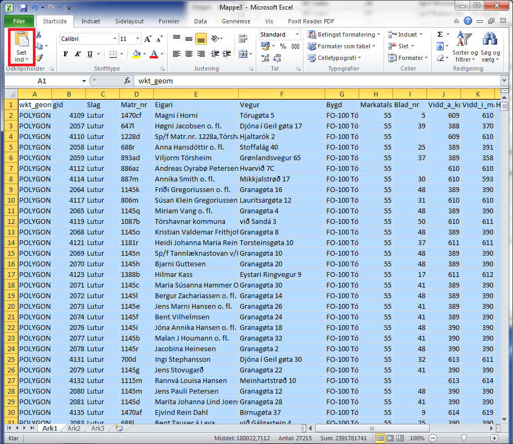Switch to the Ark2 sheet tab
This screenshot has height=444, width=513.
[x=74, y=428]
